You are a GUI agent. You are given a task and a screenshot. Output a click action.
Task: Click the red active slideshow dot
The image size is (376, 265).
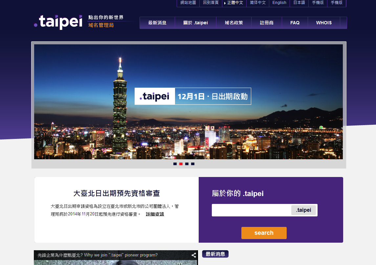click(181, 164)
